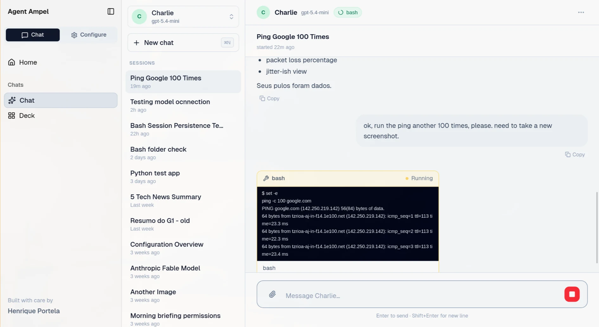Open the Ping Google 100 Times session

coord(183,82)
